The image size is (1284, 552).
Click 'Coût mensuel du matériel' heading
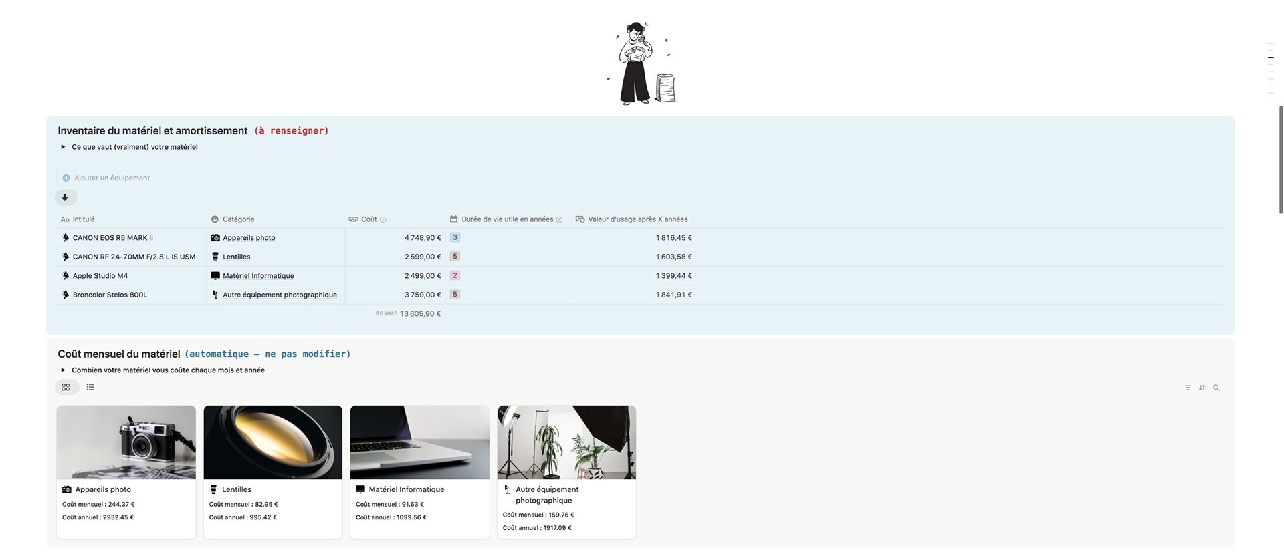point(119,354)
